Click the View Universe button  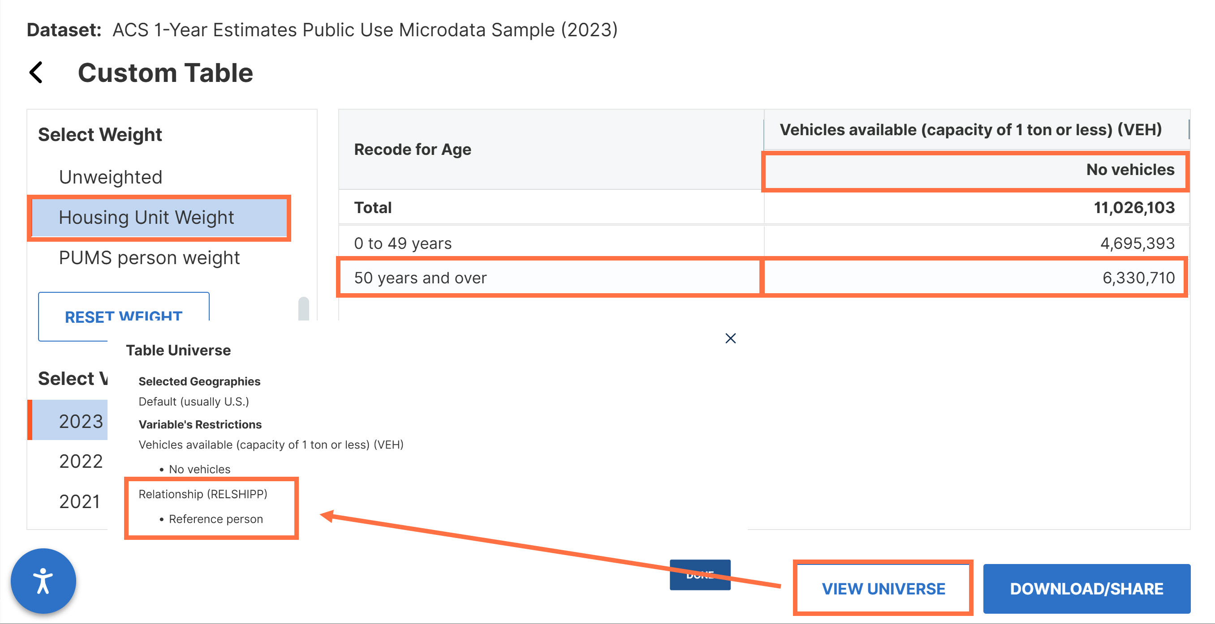click(x=883, y=588)
